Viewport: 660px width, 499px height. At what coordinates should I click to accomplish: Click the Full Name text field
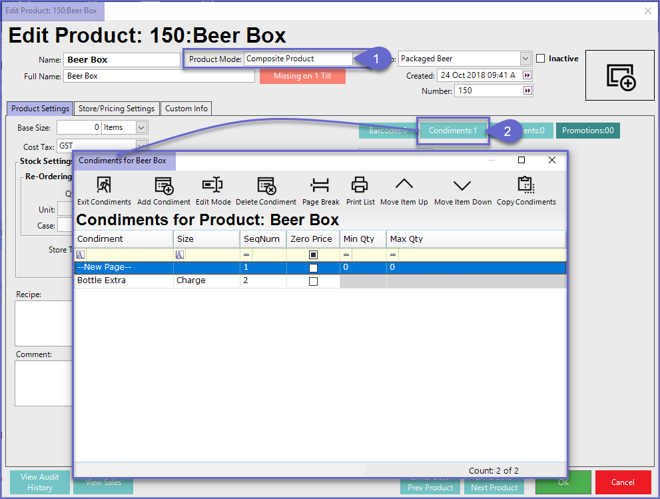(x=159, y=76)
